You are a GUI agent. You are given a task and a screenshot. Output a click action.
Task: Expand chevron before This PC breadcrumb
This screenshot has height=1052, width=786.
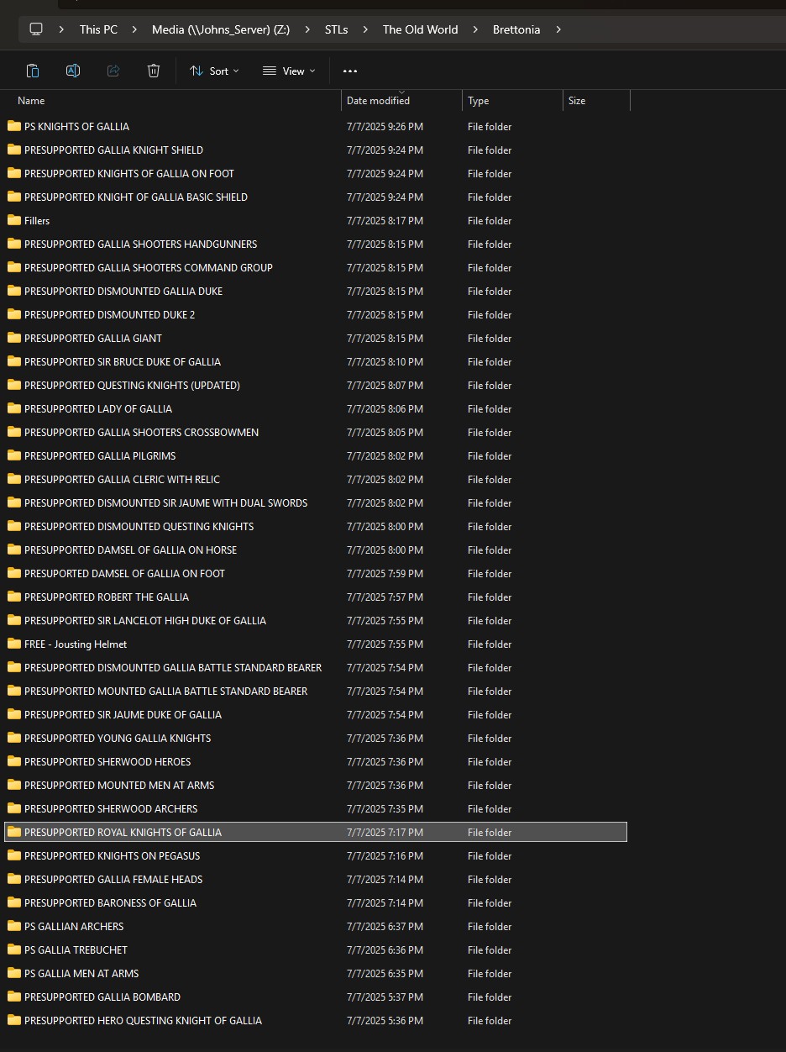tap(62, 29)
